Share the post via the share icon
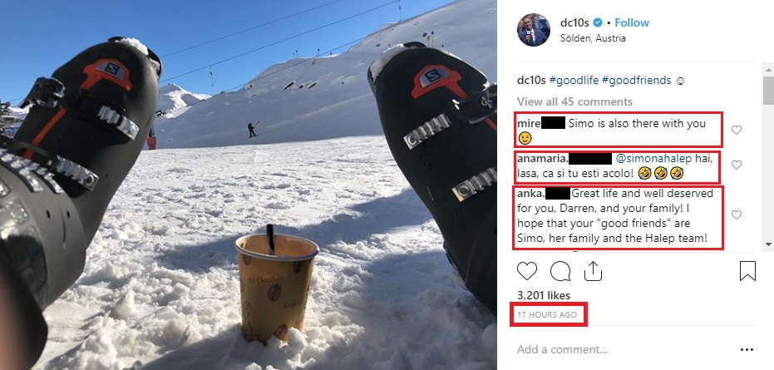The image size is (774, 370). click(593, 271)
